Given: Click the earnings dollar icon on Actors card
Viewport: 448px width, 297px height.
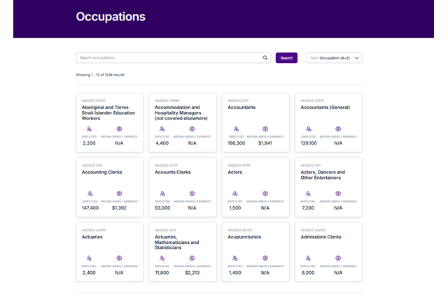Looking at the screenshot, I should coord(265,194).
